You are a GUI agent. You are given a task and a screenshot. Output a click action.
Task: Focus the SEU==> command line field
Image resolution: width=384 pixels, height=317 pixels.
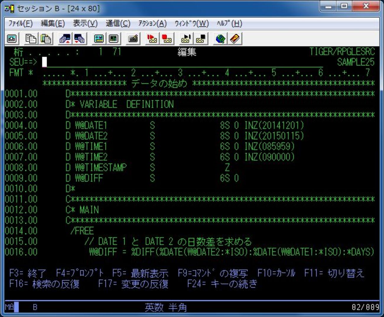click(x=183, y=62)
